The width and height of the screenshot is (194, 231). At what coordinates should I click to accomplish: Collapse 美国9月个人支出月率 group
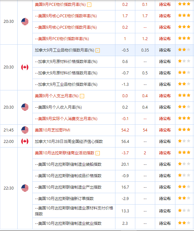tap(82, 96)
